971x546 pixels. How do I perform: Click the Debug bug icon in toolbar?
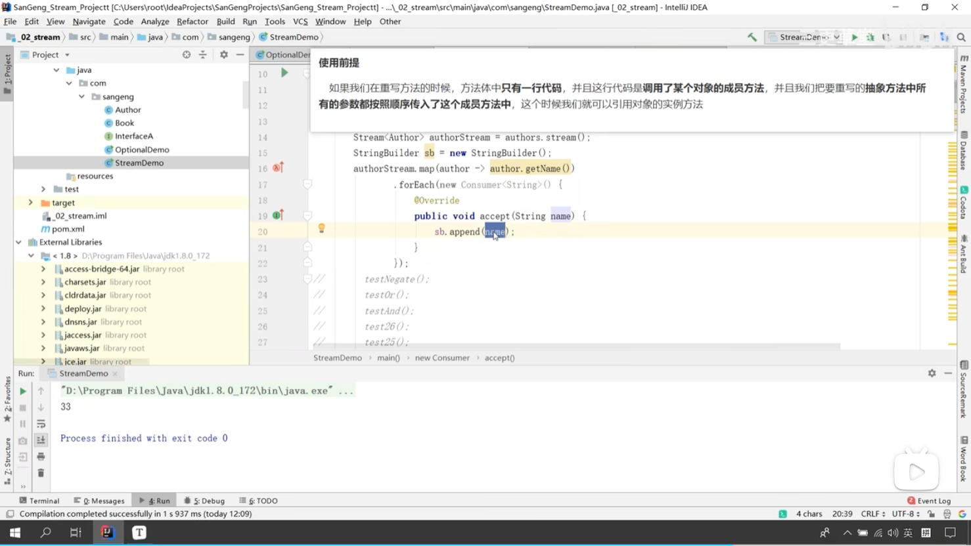(870, 37)
